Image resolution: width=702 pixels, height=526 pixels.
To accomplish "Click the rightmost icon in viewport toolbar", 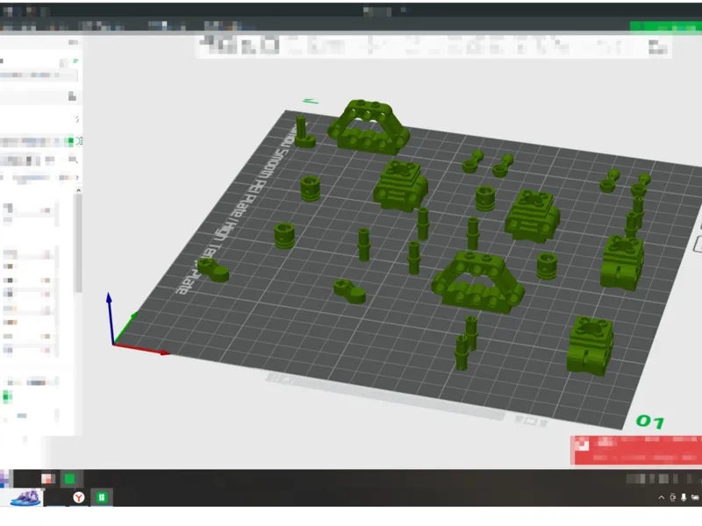I will tap(657, 46).
